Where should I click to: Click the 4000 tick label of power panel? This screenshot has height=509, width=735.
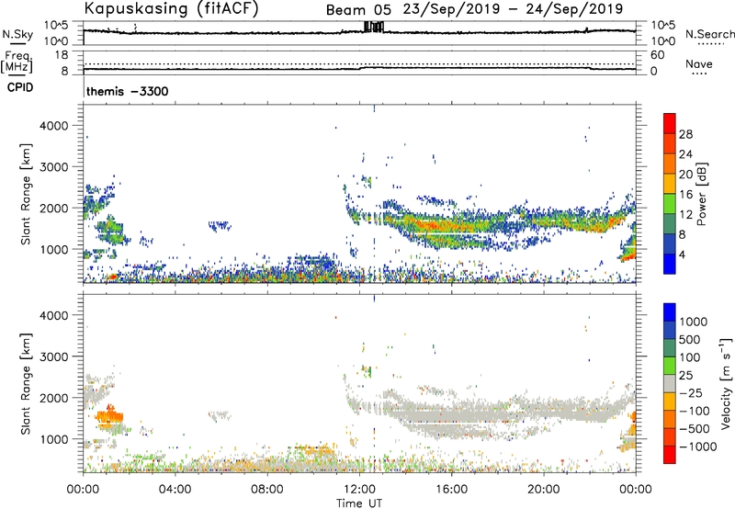53,126
